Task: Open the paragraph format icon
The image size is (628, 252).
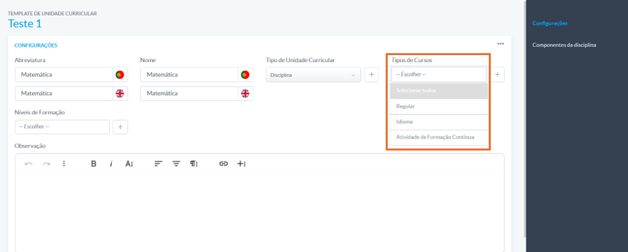Action: 194,163
